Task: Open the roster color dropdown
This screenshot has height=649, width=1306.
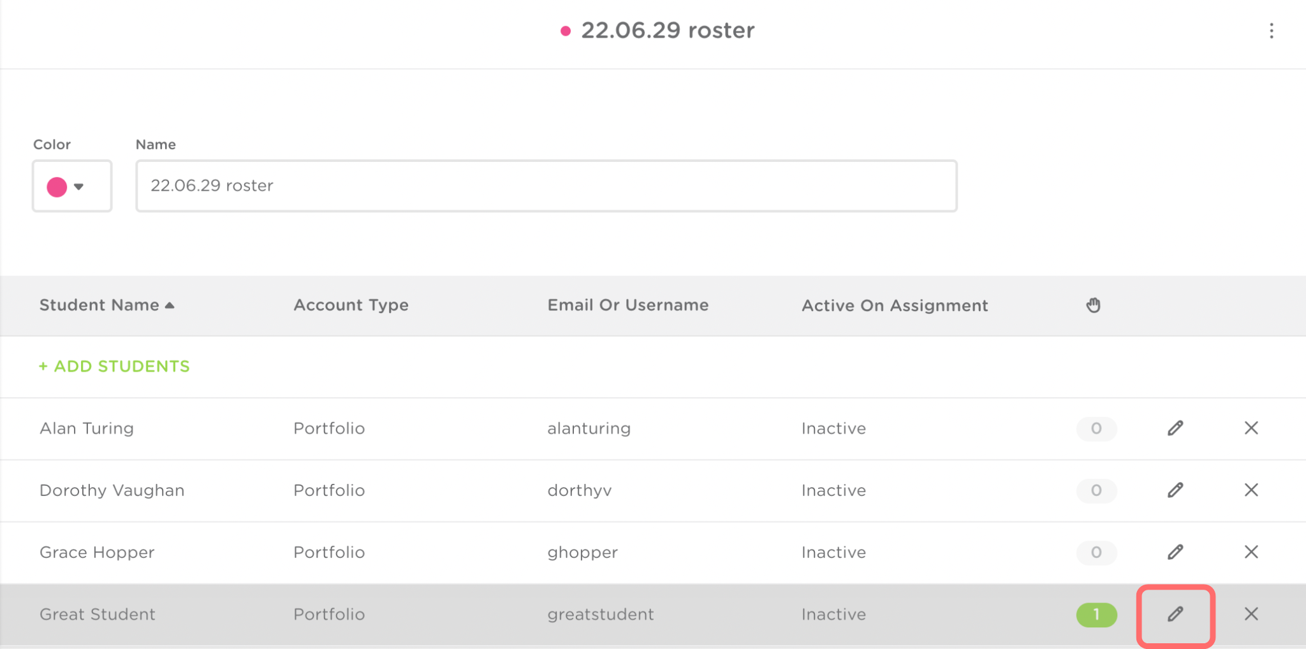Action: pyautogui.click(x=72, y=186)
